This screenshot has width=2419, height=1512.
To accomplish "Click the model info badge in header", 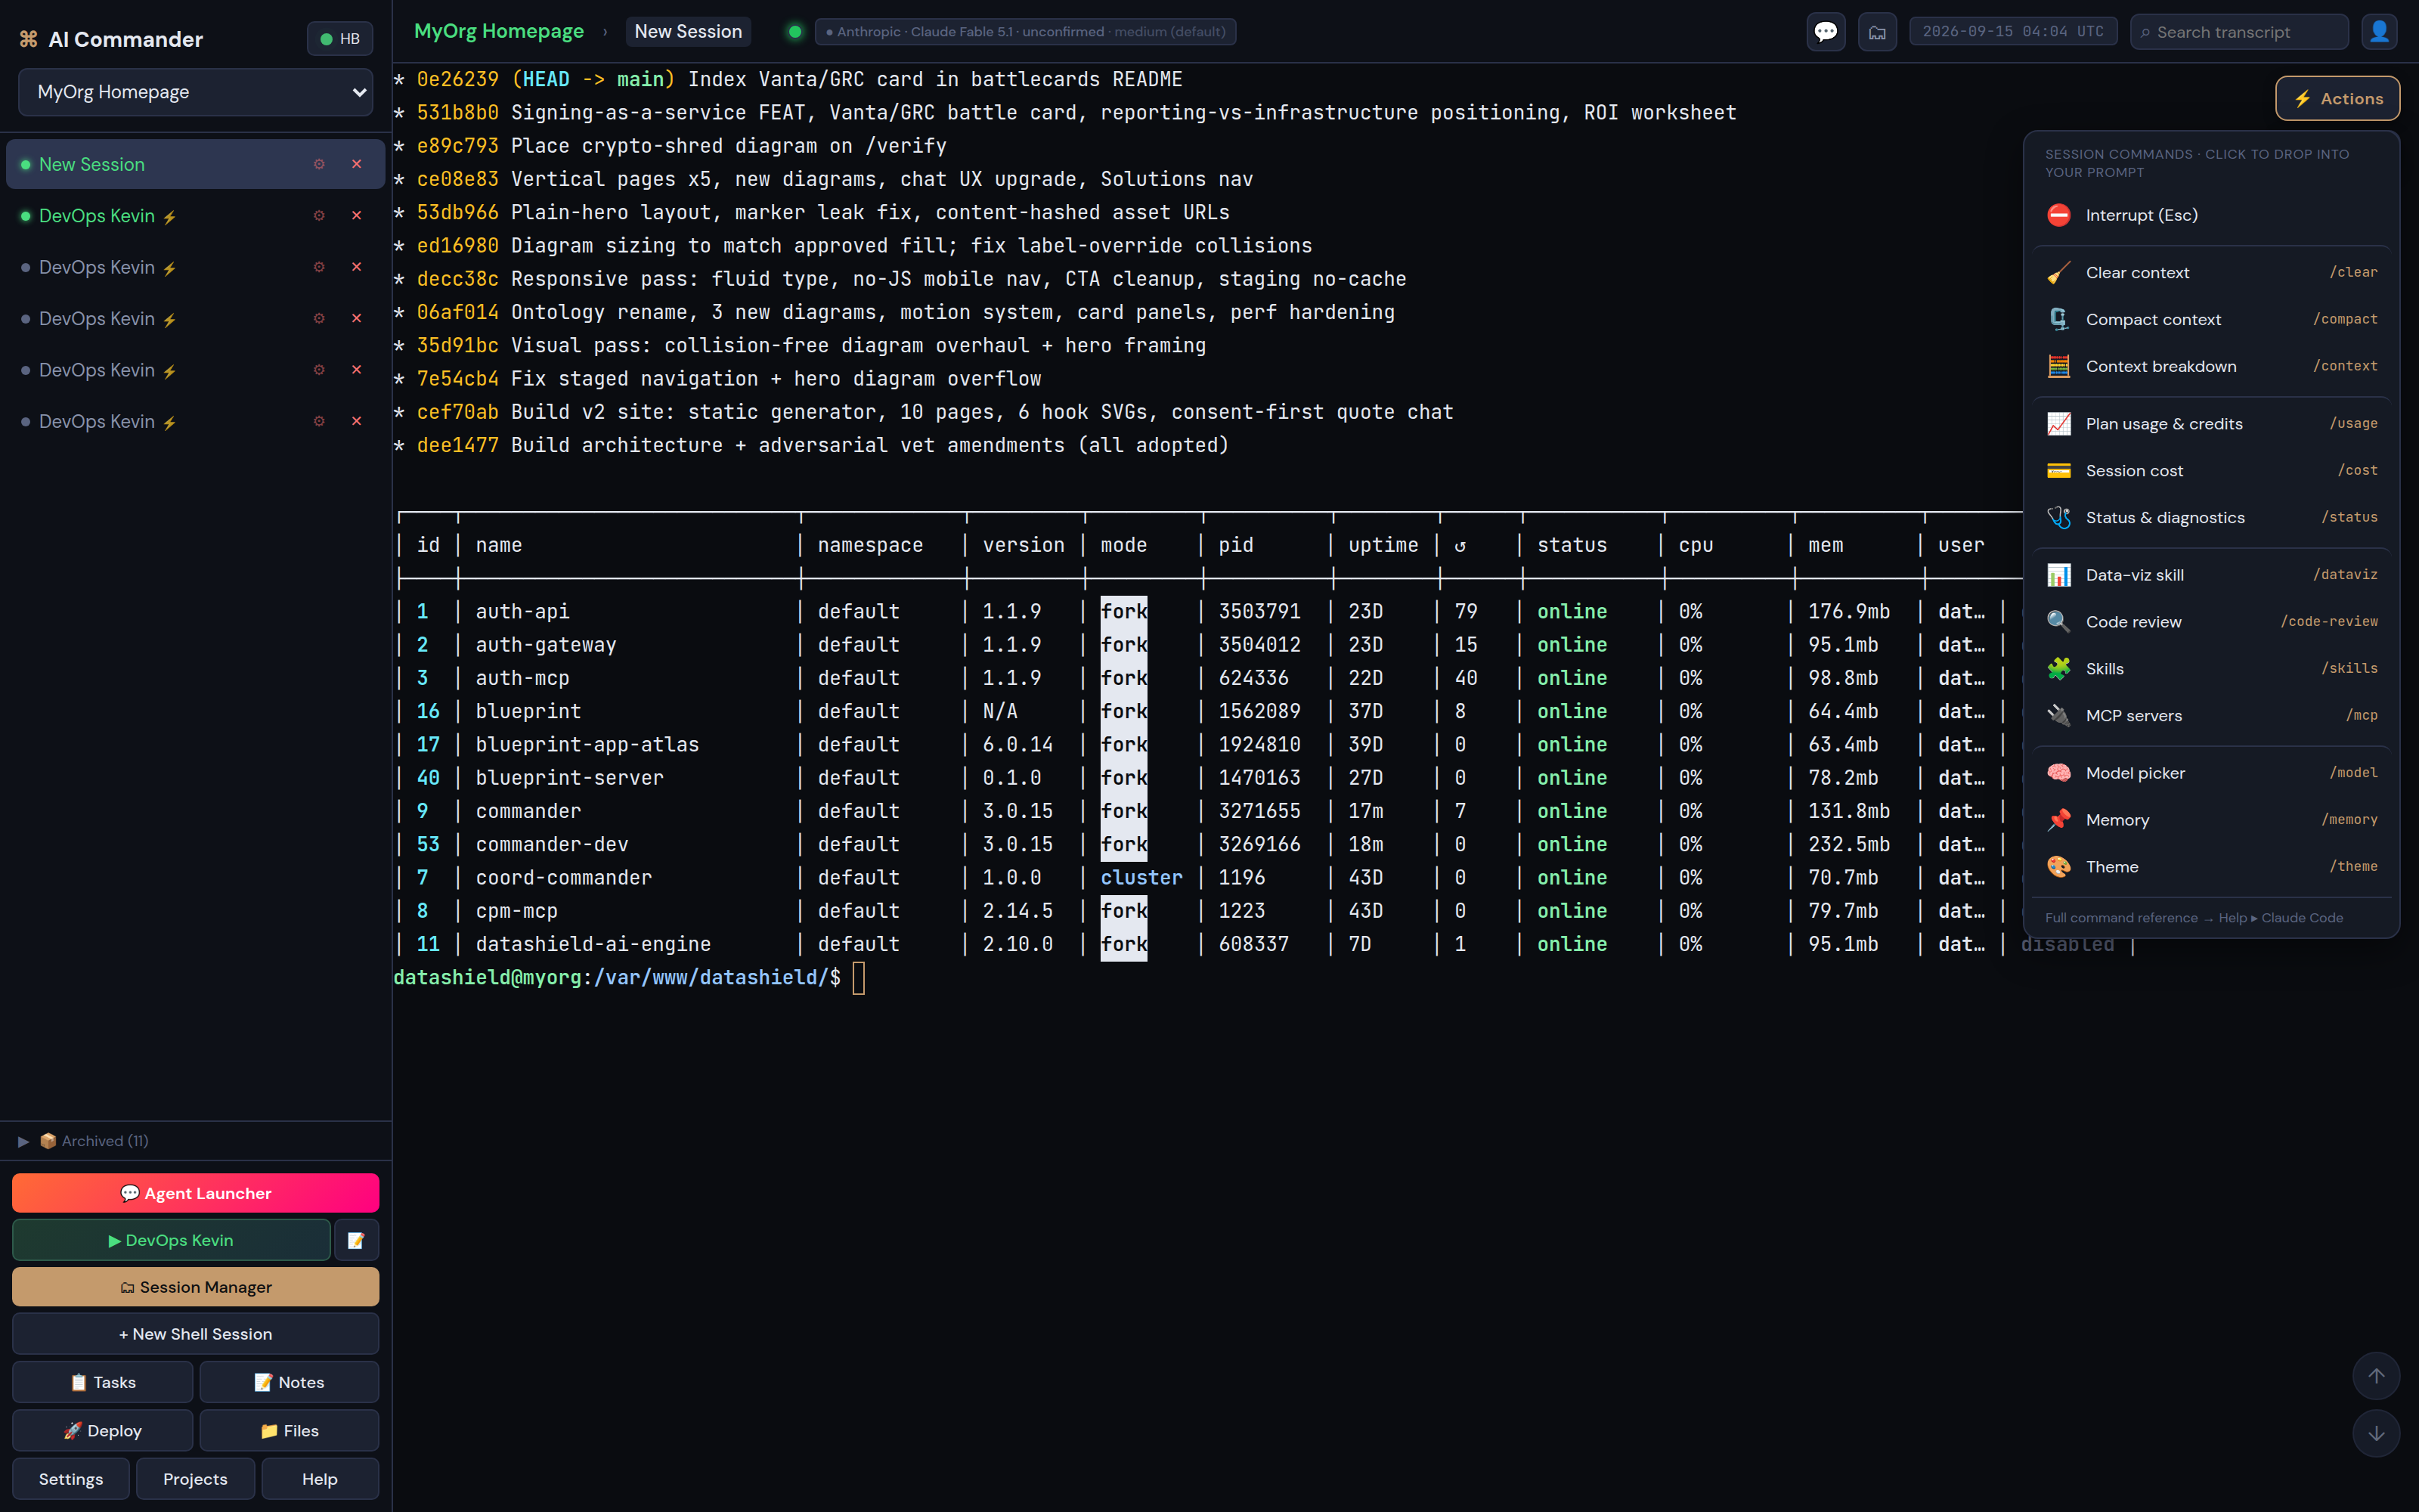I will click(1026, 32).
